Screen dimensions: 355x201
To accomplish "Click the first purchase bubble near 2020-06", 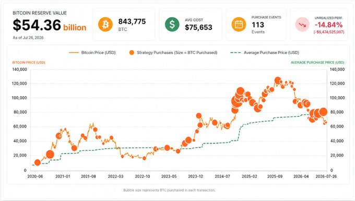I will (x=38, y=162).
